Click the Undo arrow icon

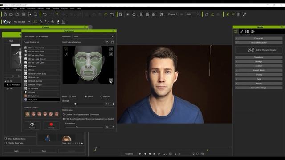pyautogui.click(x=45, y=14)
